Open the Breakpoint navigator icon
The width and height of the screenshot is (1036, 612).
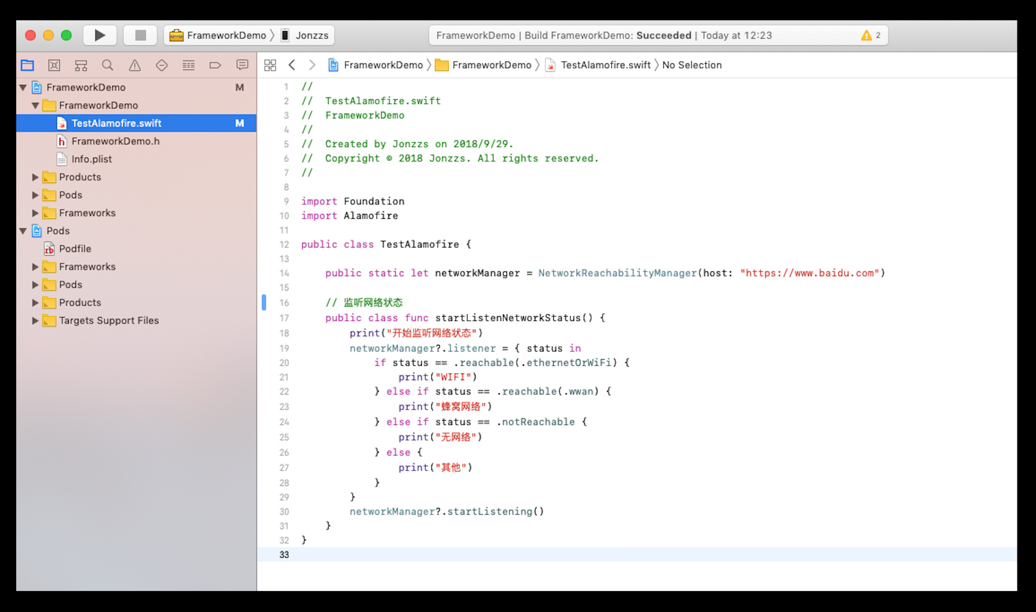tap(215, 65)
